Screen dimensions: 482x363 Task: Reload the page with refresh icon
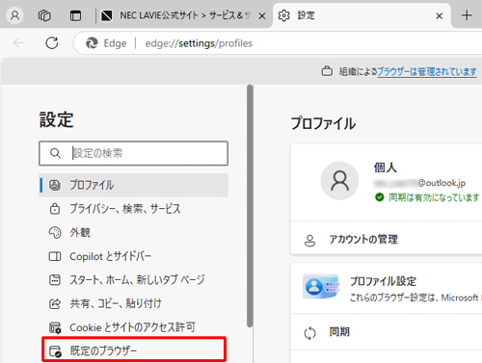(52, 42)
